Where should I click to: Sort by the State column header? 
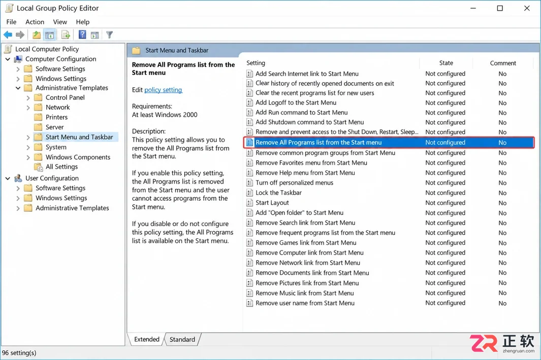(x=446, y=63)
